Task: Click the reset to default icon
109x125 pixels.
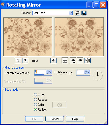Action: coord(77,13)
